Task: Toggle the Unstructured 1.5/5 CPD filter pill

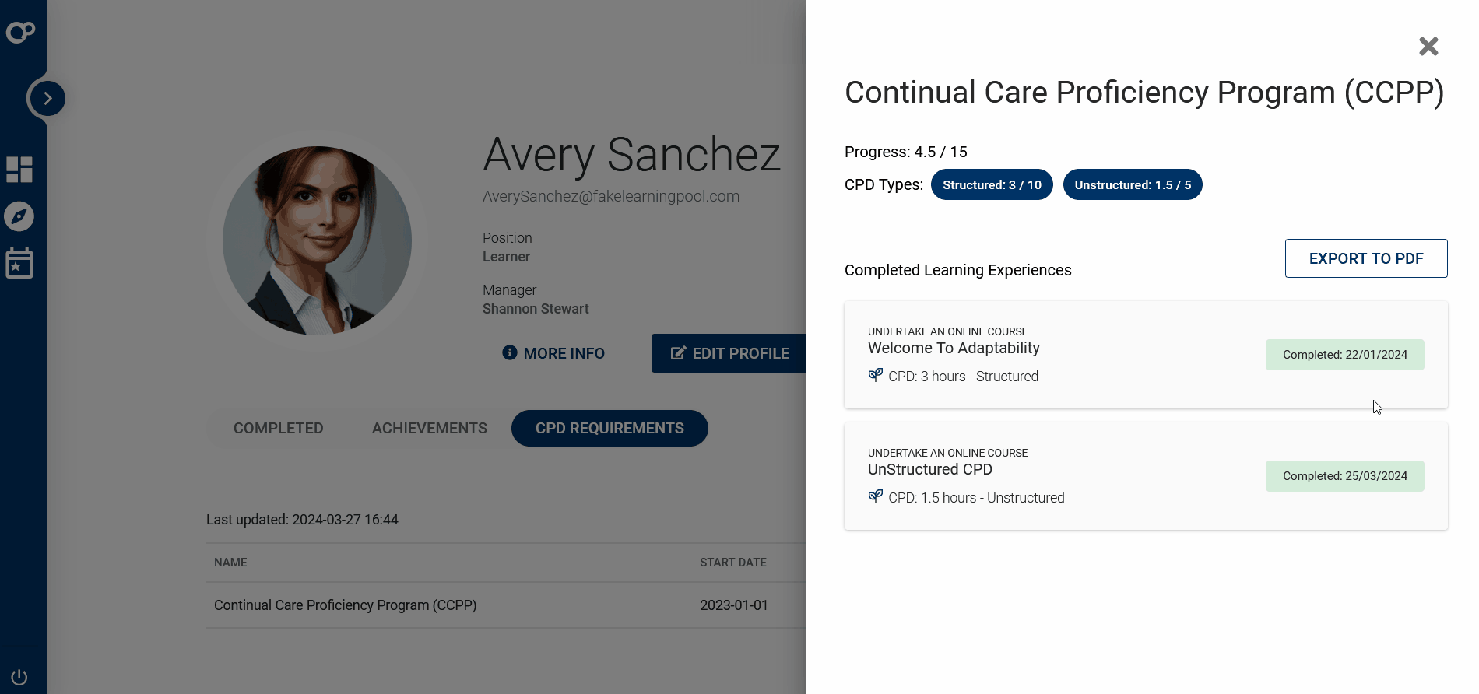Action: click(1133, 184)
